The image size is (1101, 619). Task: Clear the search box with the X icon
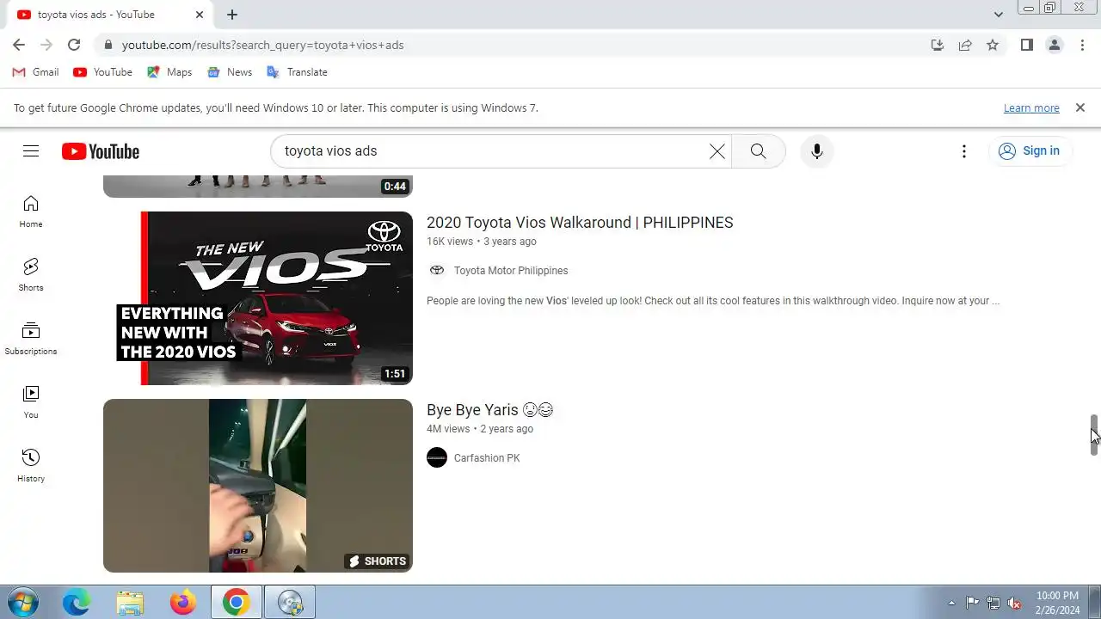(x=717, y=151)
